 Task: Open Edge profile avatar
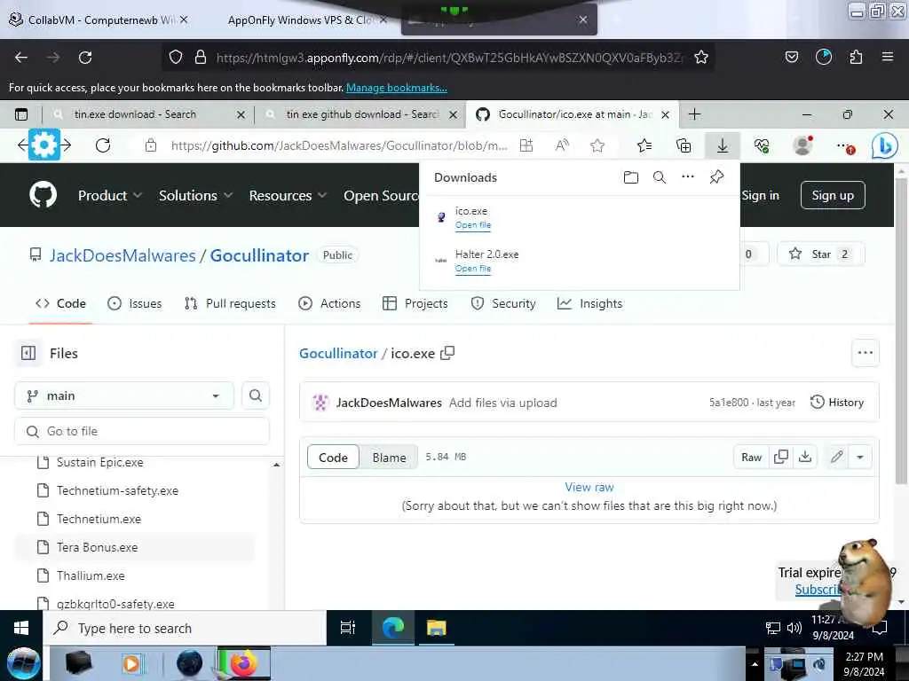pyautogui.click(x=802, y=145)
